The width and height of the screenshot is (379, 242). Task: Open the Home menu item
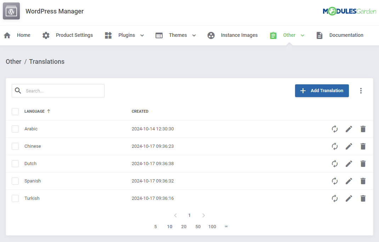(x=24, y=35)
